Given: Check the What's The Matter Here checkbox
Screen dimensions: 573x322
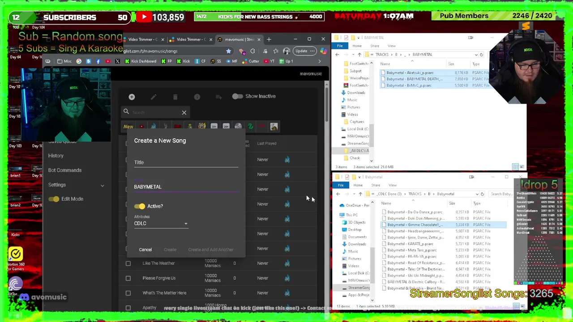Looking at the screenshot, I should coord(128,293).
